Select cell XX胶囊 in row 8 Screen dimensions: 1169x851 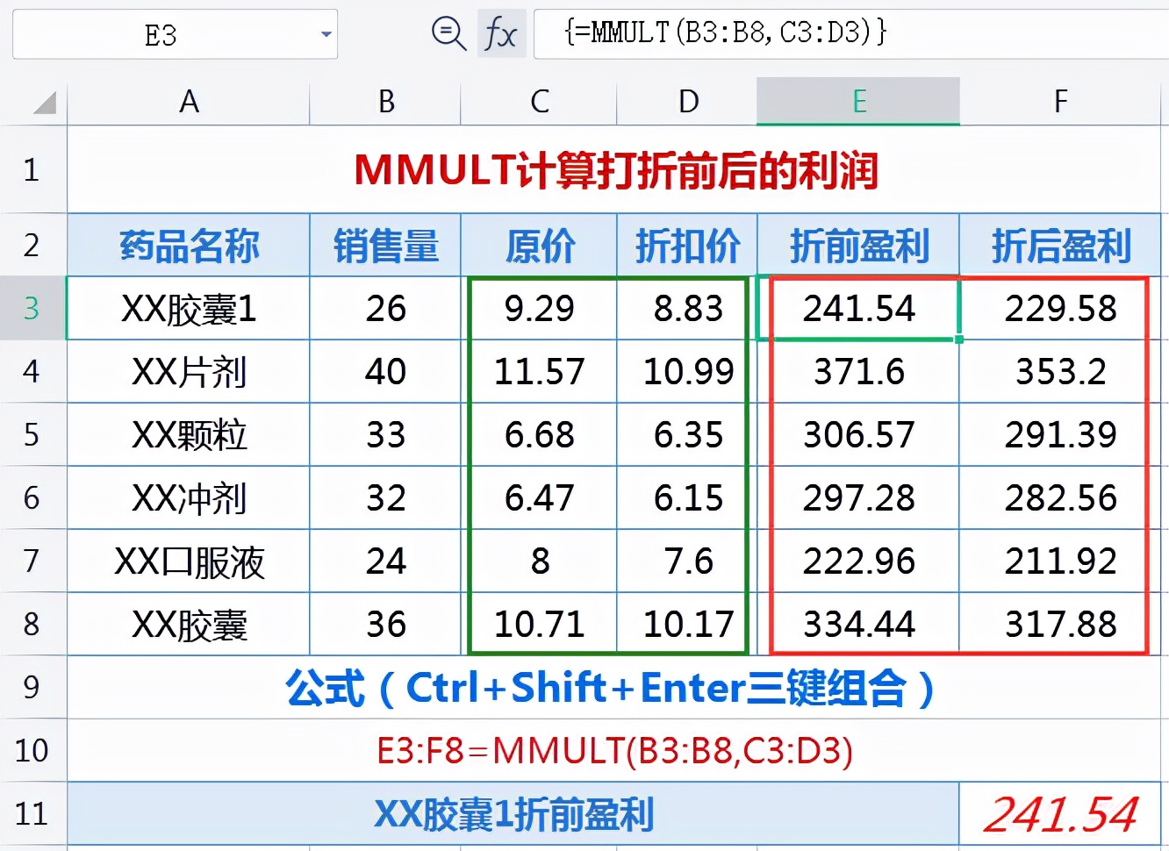click(189, 624)
